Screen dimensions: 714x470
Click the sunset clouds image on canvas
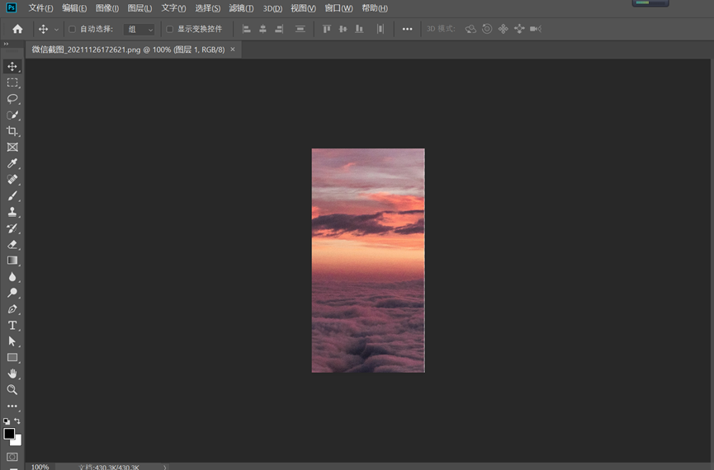368,261
